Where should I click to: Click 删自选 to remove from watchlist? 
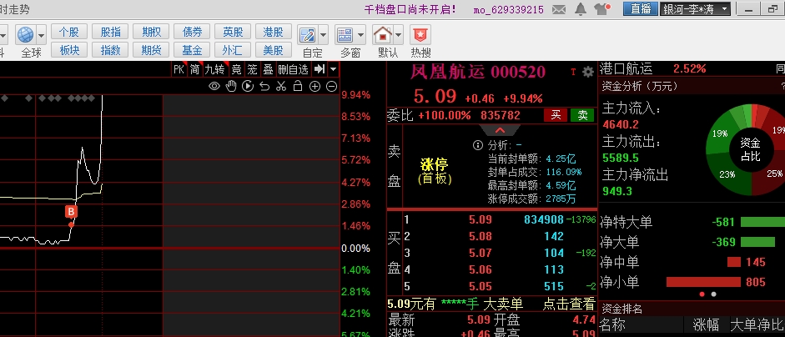(x=294, y=69)
